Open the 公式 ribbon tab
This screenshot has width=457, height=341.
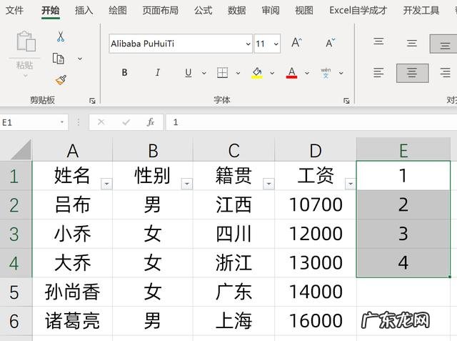click(x=203, y=11)
